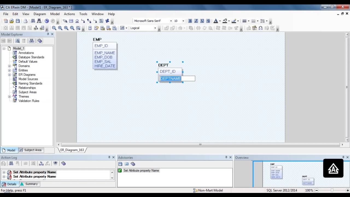Collapse the Model_1 root node
Image resolution: width=350 pixels, height=197 pixels.
click(x=4, y=48)
